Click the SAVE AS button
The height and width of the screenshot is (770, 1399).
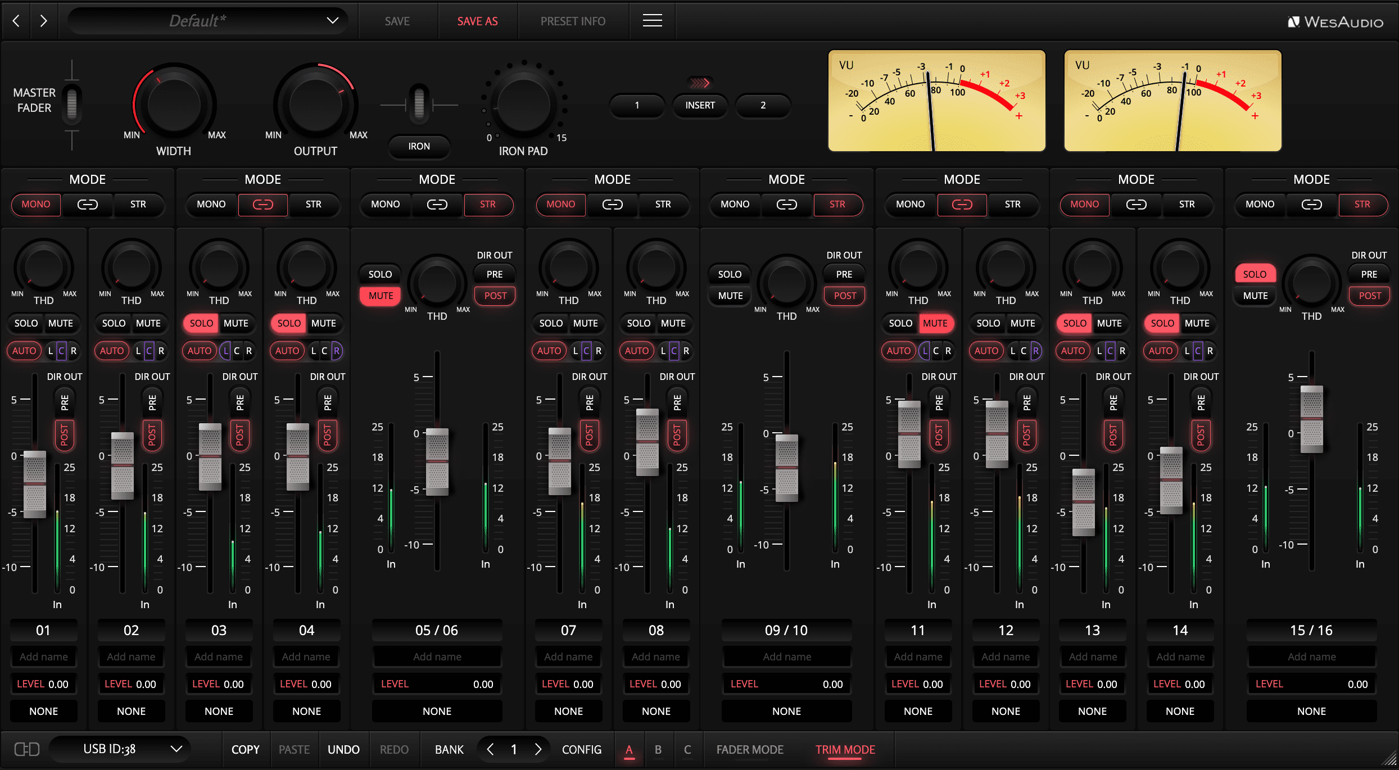(477, 21)
